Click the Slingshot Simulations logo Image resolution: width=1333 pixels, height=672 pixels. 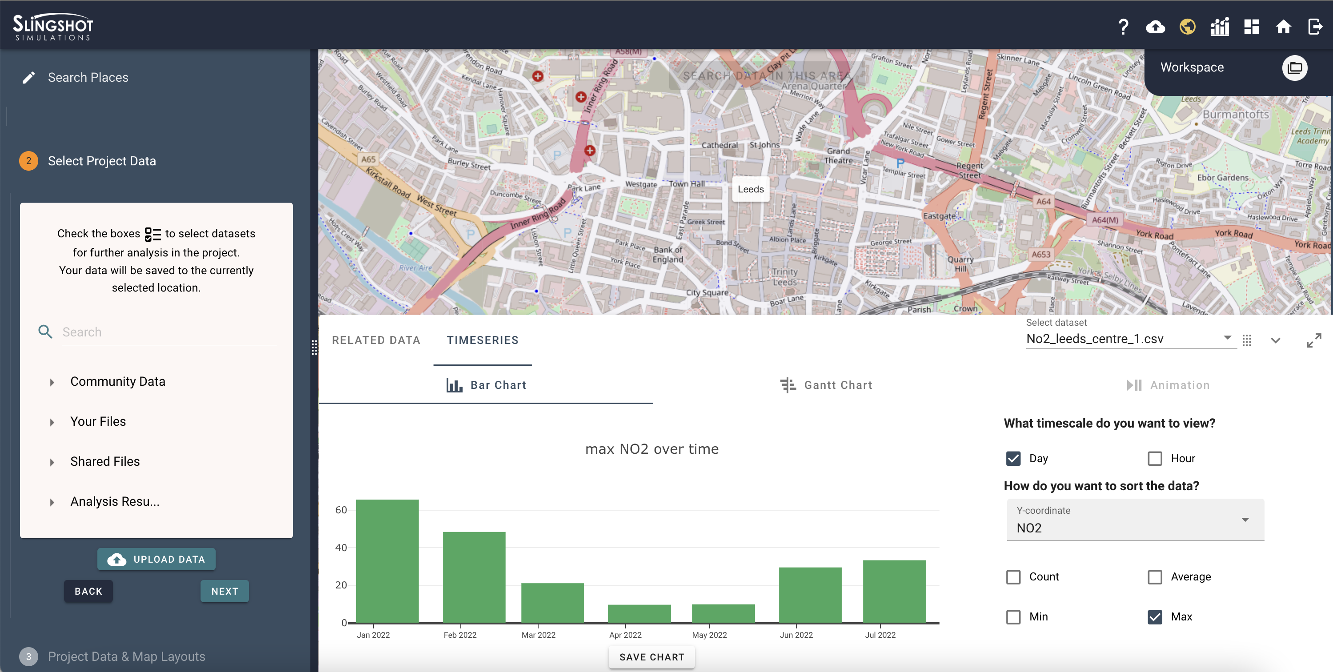[53, 26]
